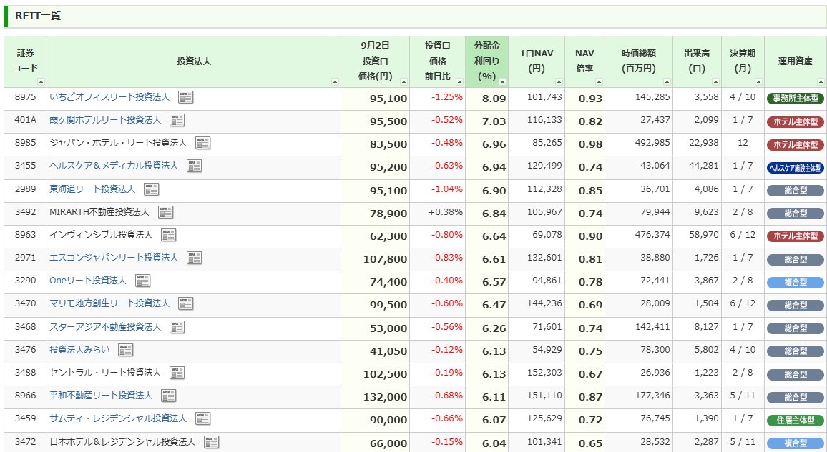
Task: Open news icon beside ジャパン・ホテル・リート投資法人
Action: point(203,143)
